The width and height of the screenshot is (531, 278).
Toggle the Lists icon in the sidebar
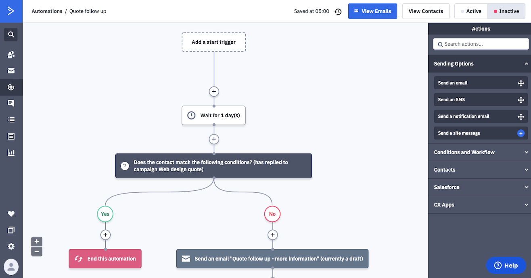(11, 120)
